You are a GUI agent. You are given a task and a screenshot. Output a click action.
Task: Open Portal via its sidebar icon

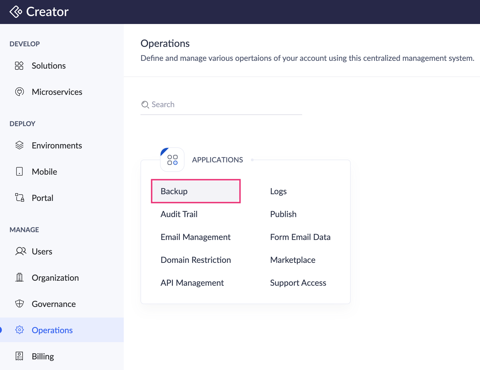(19, 198)
